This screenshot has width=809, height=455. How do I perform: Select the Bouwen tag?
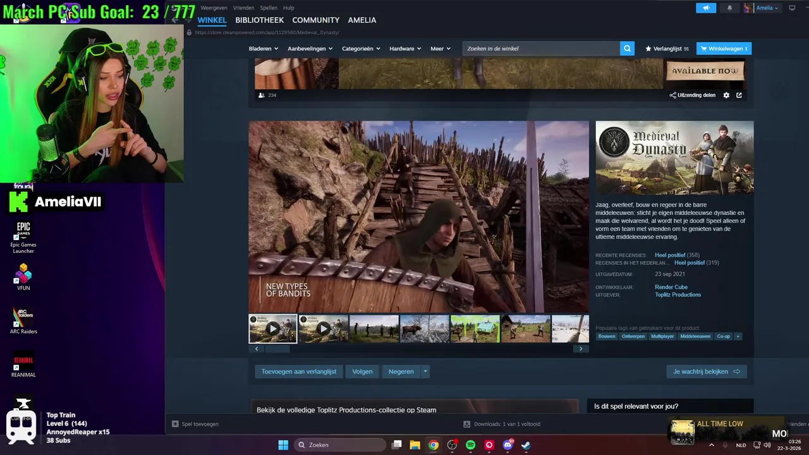607,336
